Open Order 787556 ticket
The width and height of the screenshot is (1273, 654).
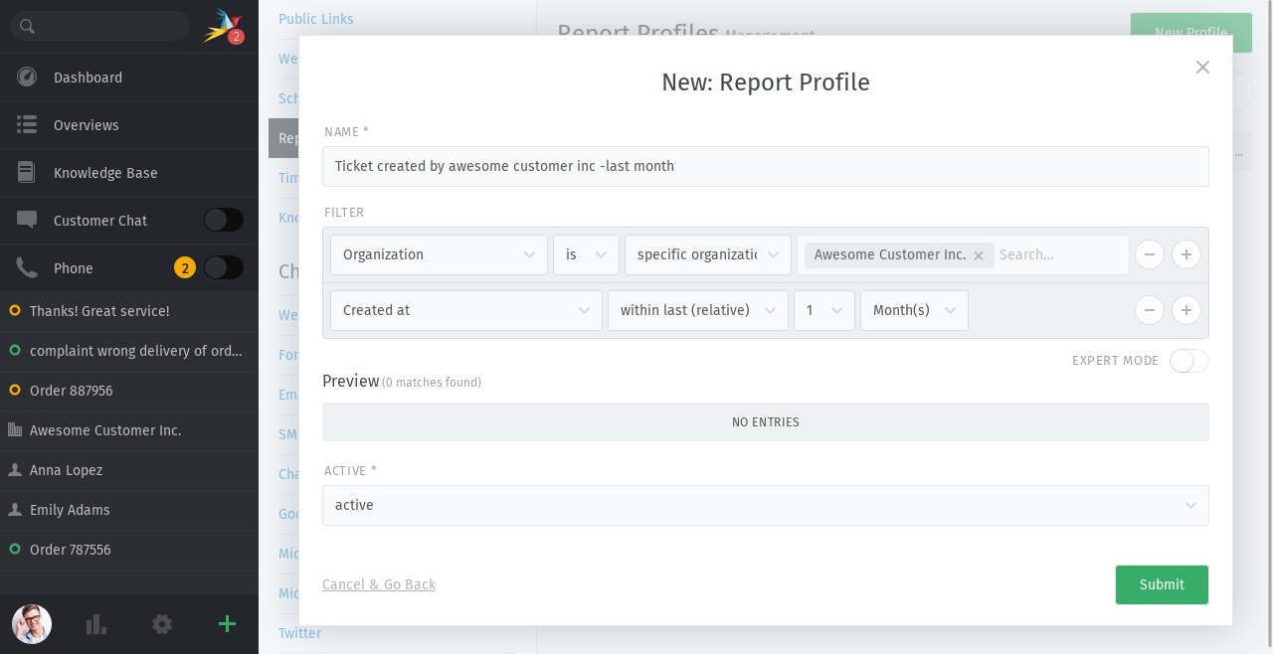tap(129, 550)
